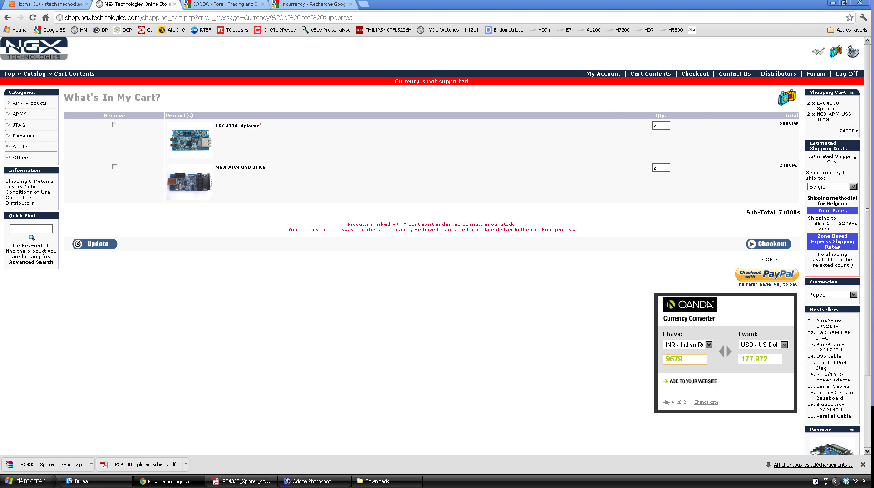Click Change date link in OANDA converter
Screen dimensions: 874x488
706,402
